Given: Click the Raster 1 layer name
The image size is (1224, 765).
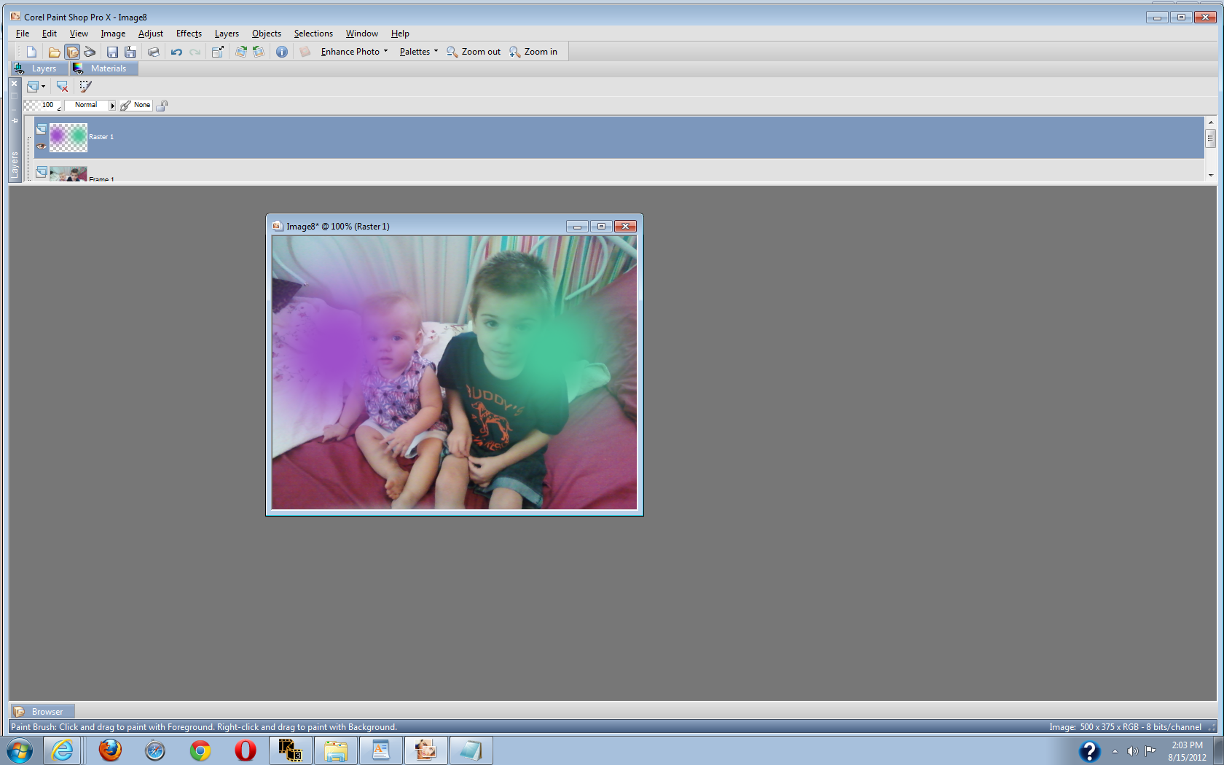Looking at the screenshot, I should tap(101, 137).
